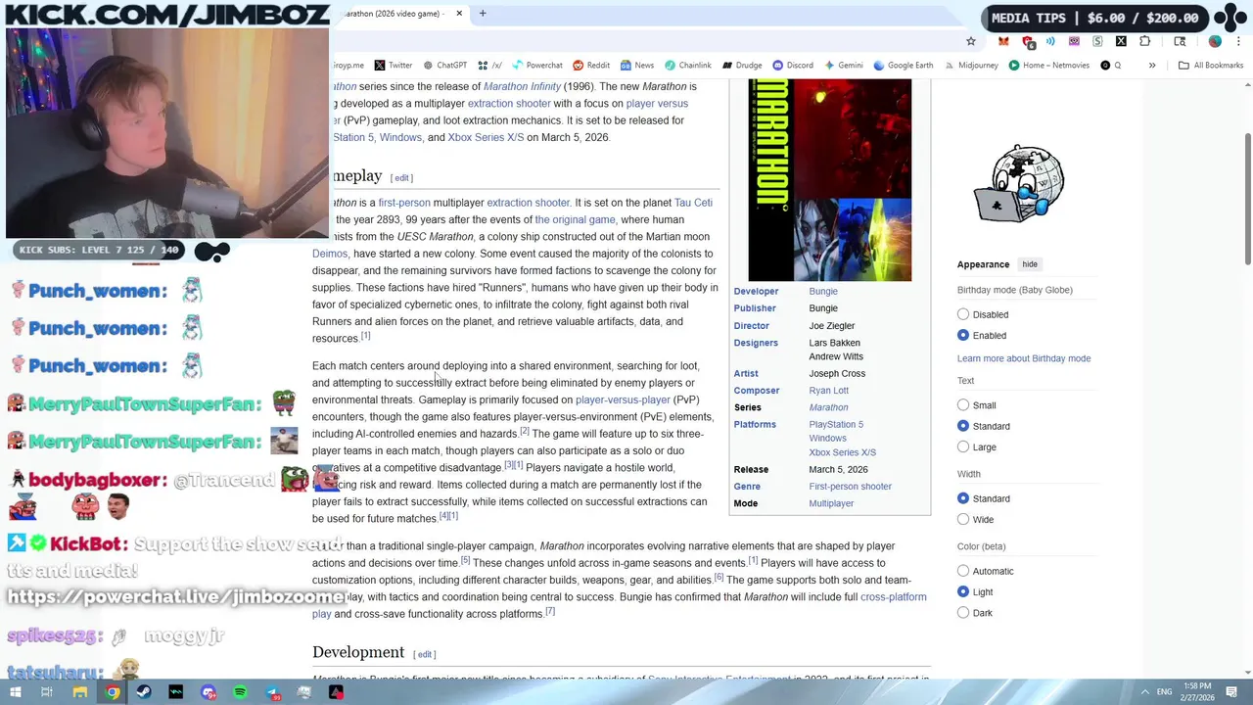Choose Light color mode
Screen dimensions: 1253x705
coord(963,591)
